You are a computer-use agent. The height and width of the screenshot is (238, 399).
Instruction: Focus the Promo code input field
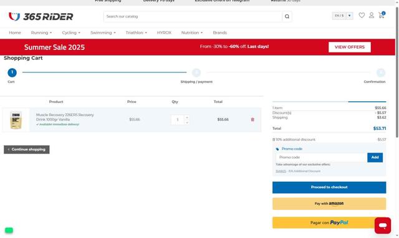322,157
